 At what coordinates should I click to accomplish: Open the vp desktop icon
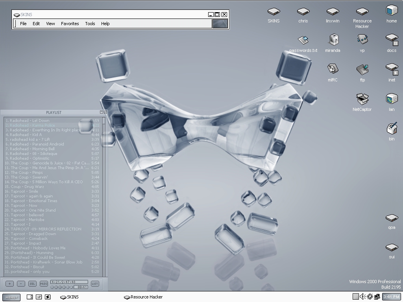[x=362, y=40]
